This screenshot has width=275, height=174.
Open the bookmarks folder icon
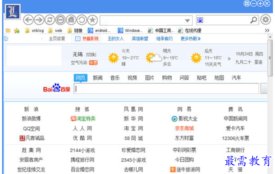pos(8,31)
